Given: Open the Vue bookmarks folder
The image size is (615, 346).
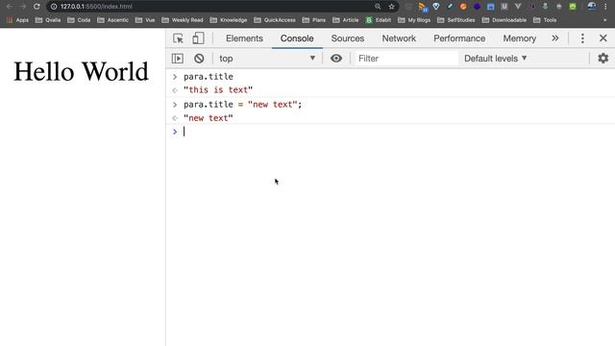Looking at the screenshot, I should pos(145,20).
